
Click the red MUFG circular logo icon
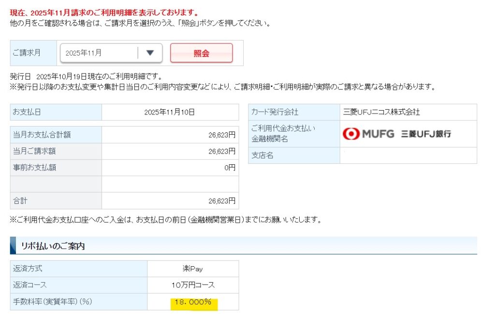[x=351, y=134]
